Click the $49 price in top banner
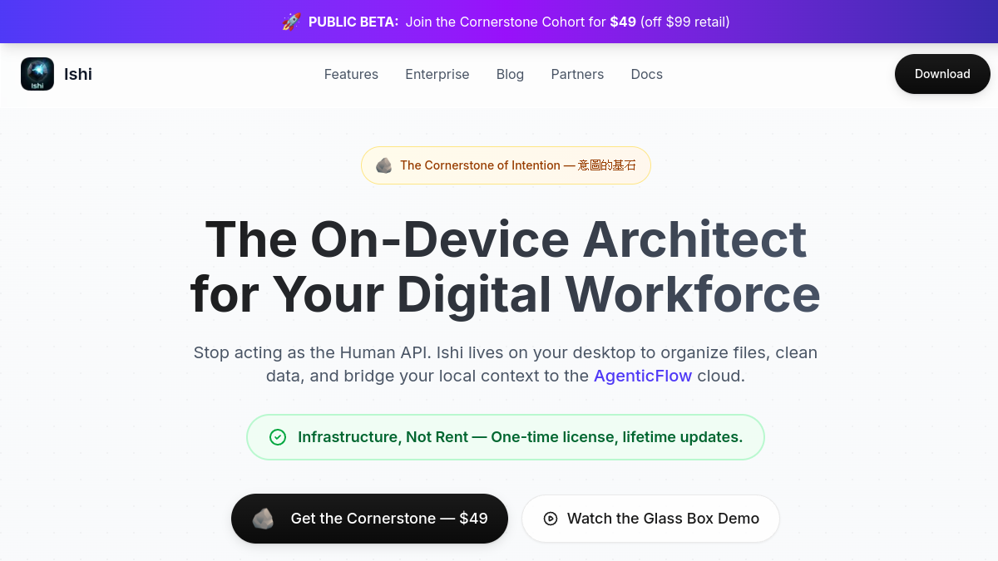This screenshot has width=998, height=561. pos(623,22)
